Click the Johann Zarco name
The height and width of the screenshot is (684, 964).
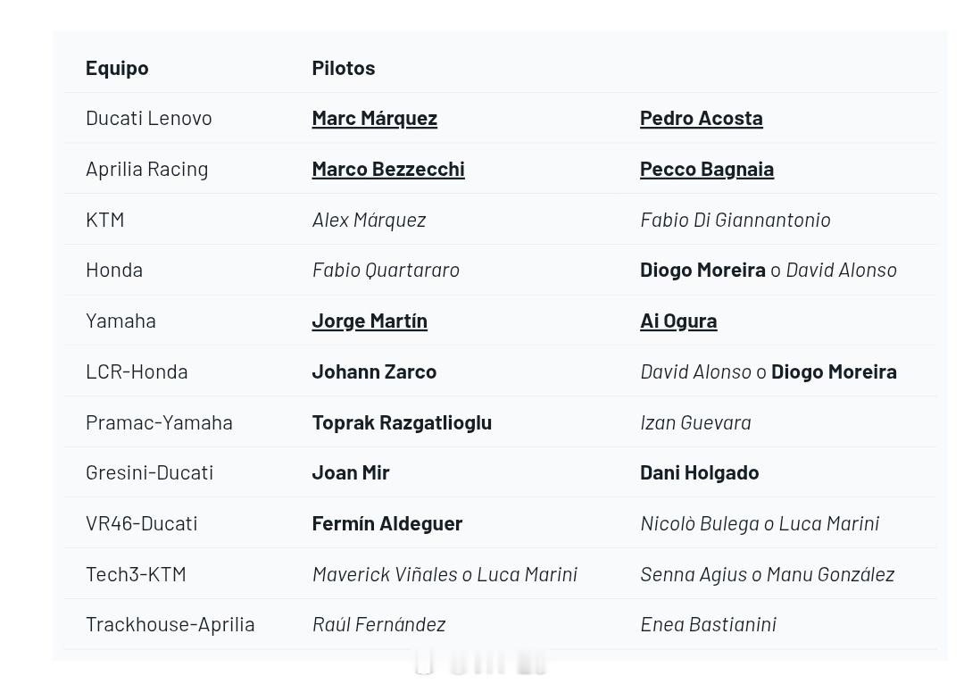point(374,371)
